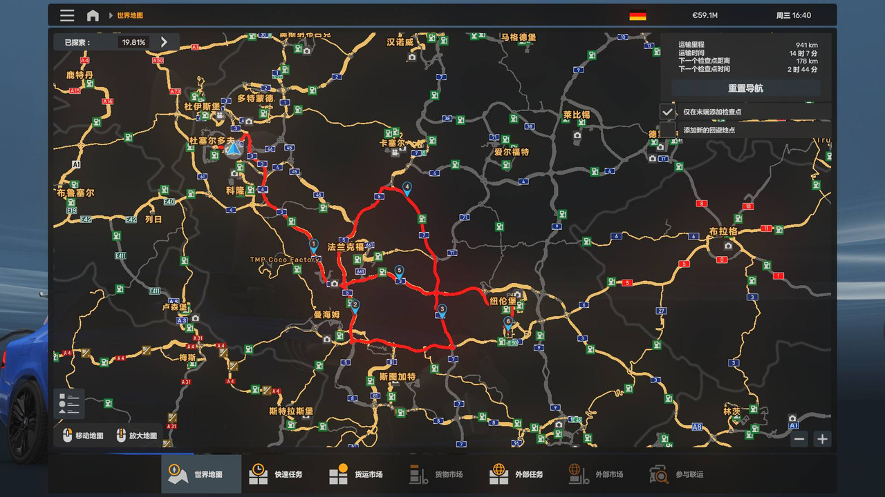Select the camera icon near 曼海姆
Viewport: 885px width, 497px height.
pos(326,339)
